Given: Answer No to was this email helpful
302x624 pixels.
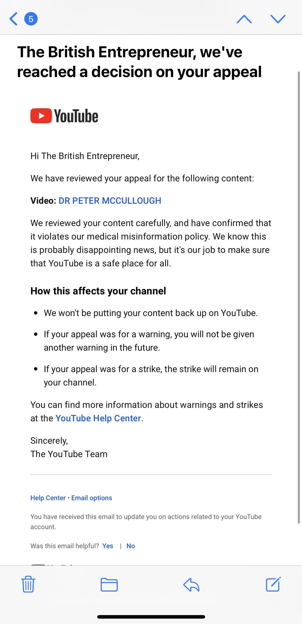Looking at the screenshot, I should coord(131,546).
